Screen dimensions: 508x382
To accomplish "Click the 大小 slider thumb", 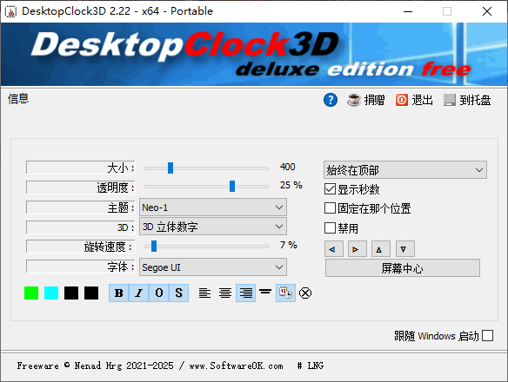I will click(170, 168).
